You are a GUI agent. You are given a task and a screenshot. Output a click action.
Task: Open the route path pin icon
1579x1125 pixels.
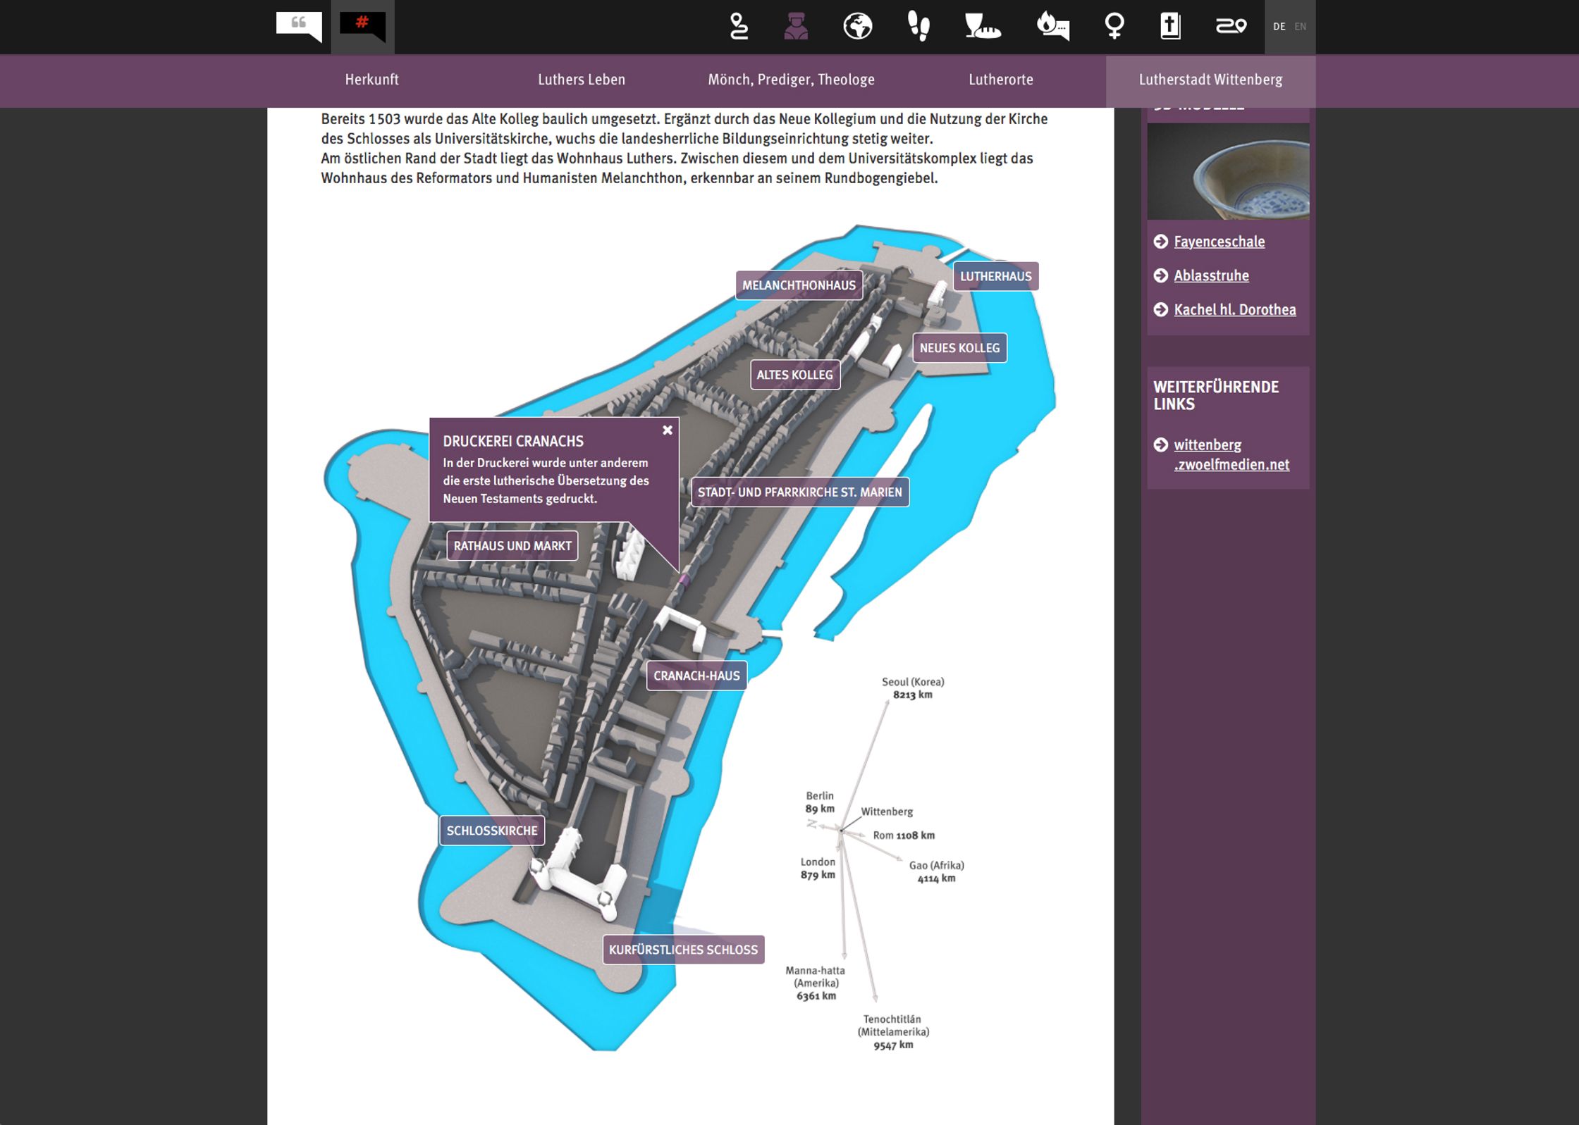pos(738,27)
